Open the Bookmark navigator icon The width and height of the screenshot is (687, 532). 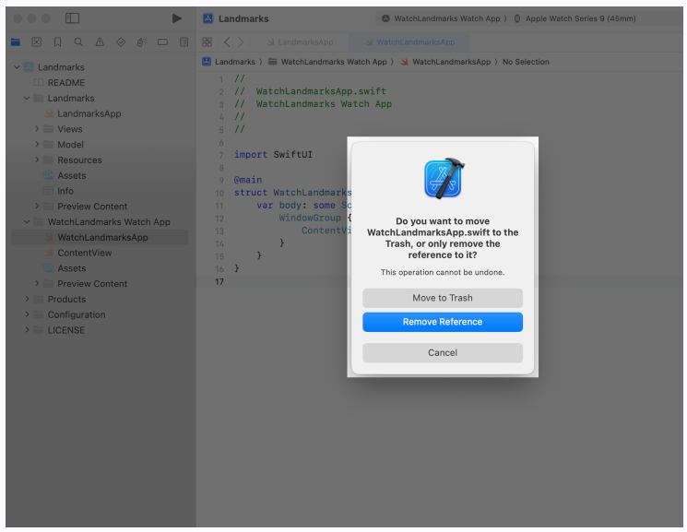57,42
